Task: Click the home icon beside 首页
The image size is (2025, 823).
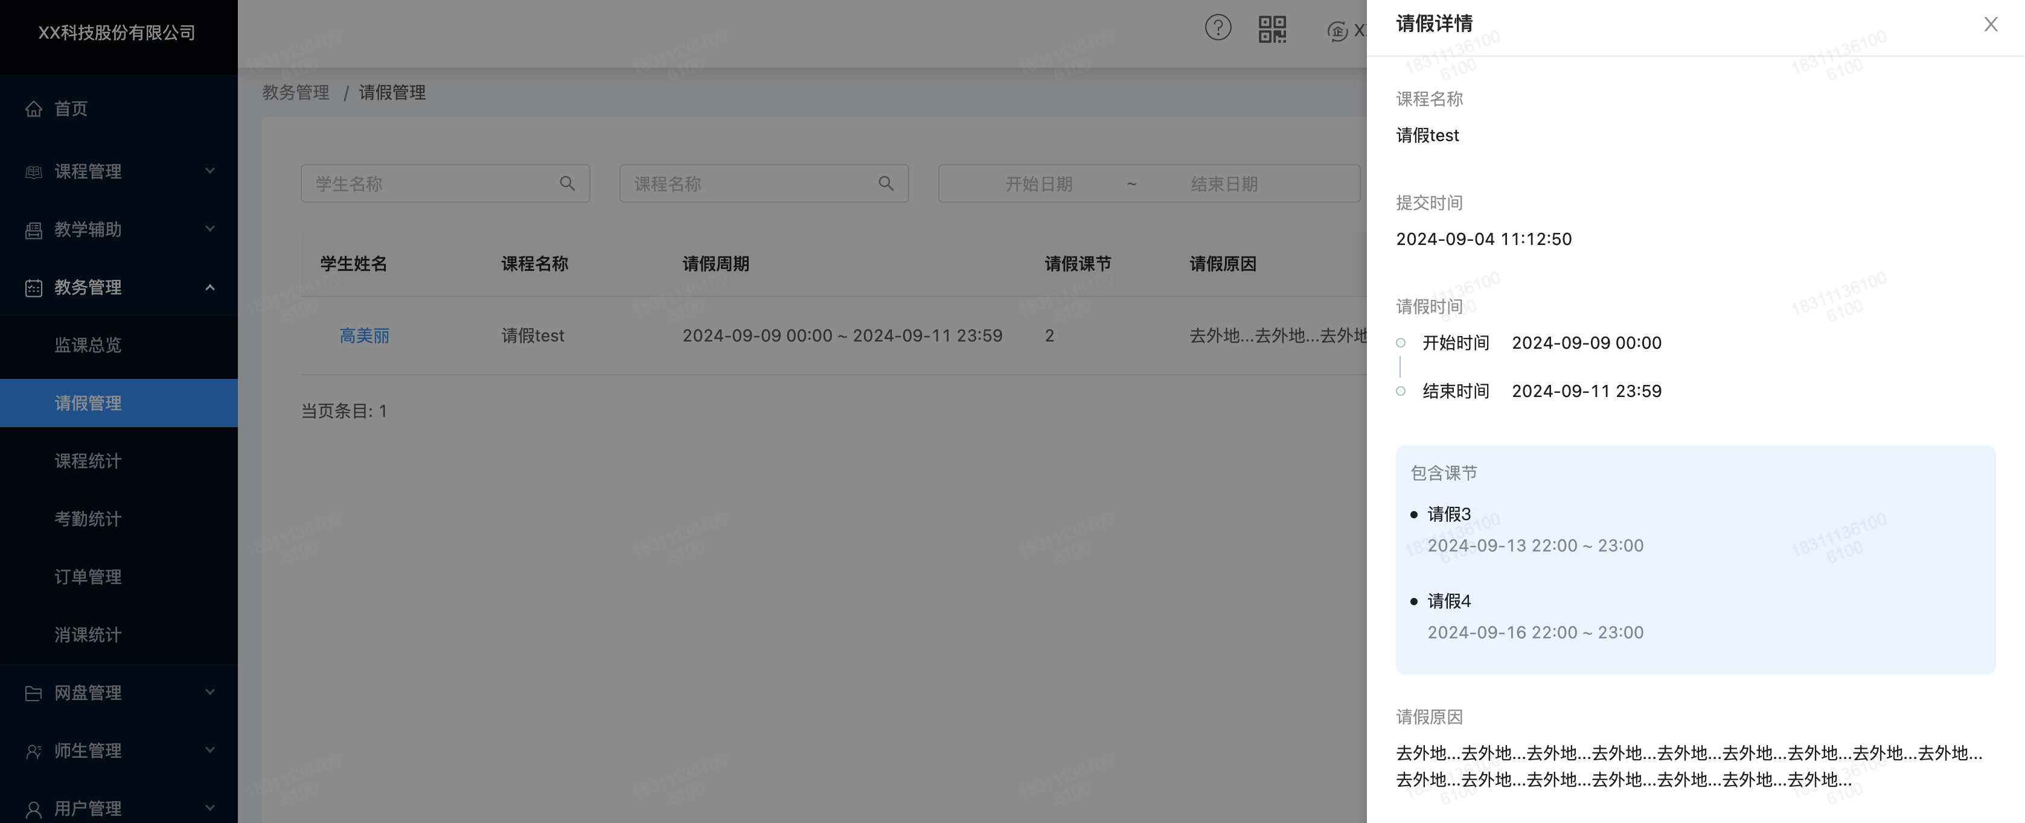Action: [34, 109]
